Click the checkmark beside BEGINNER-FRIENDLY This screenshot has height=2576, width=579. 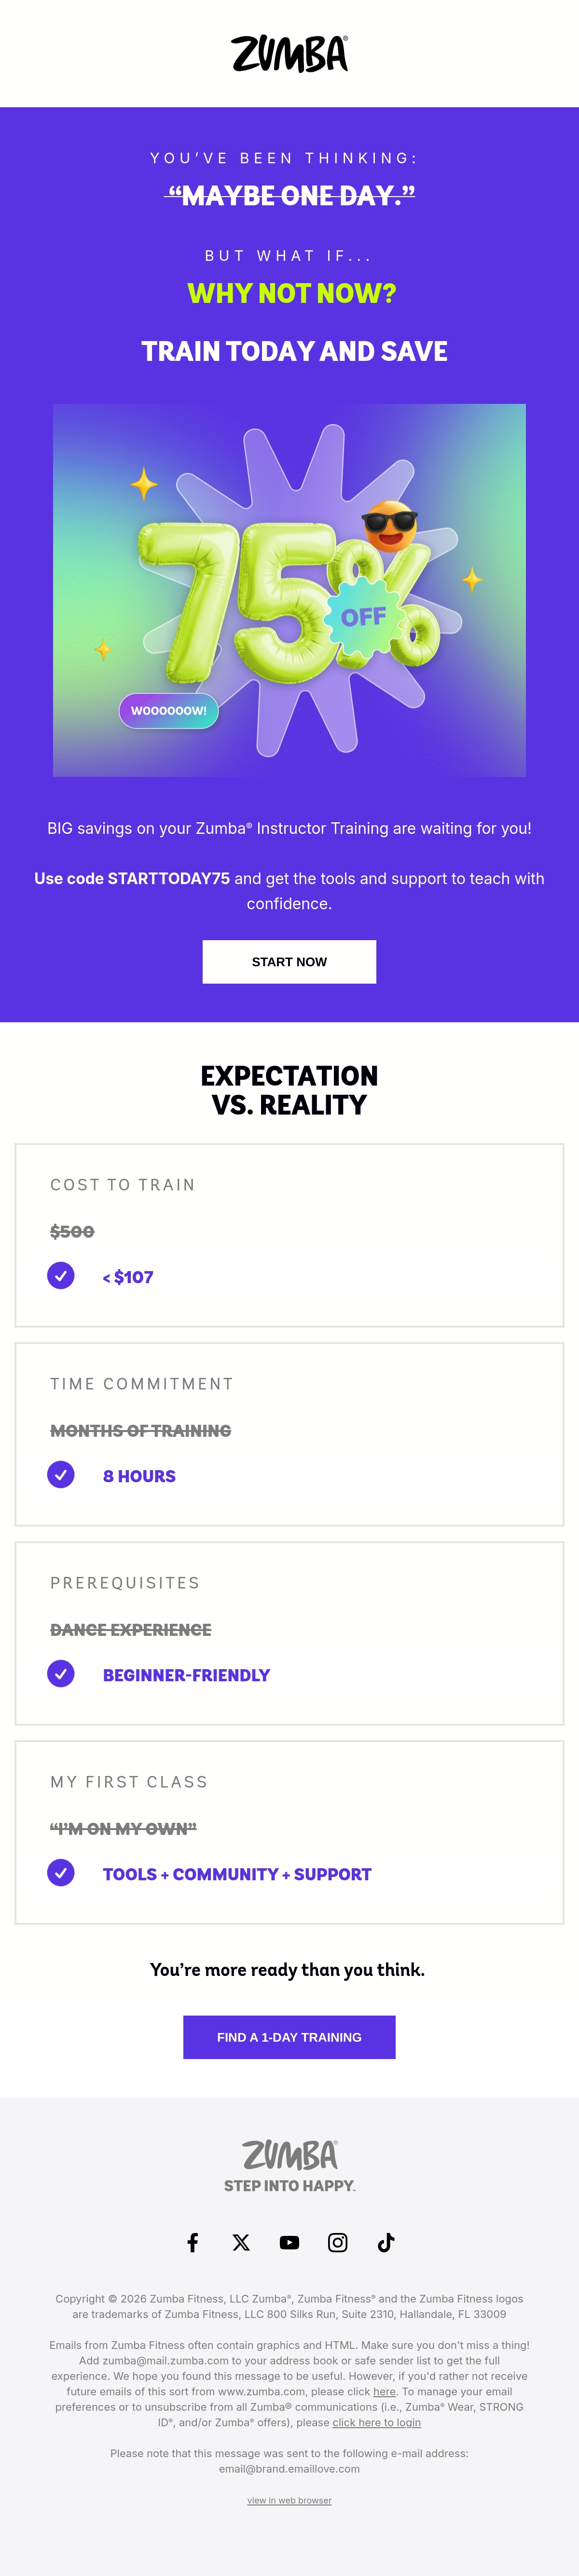[61, 1674]
